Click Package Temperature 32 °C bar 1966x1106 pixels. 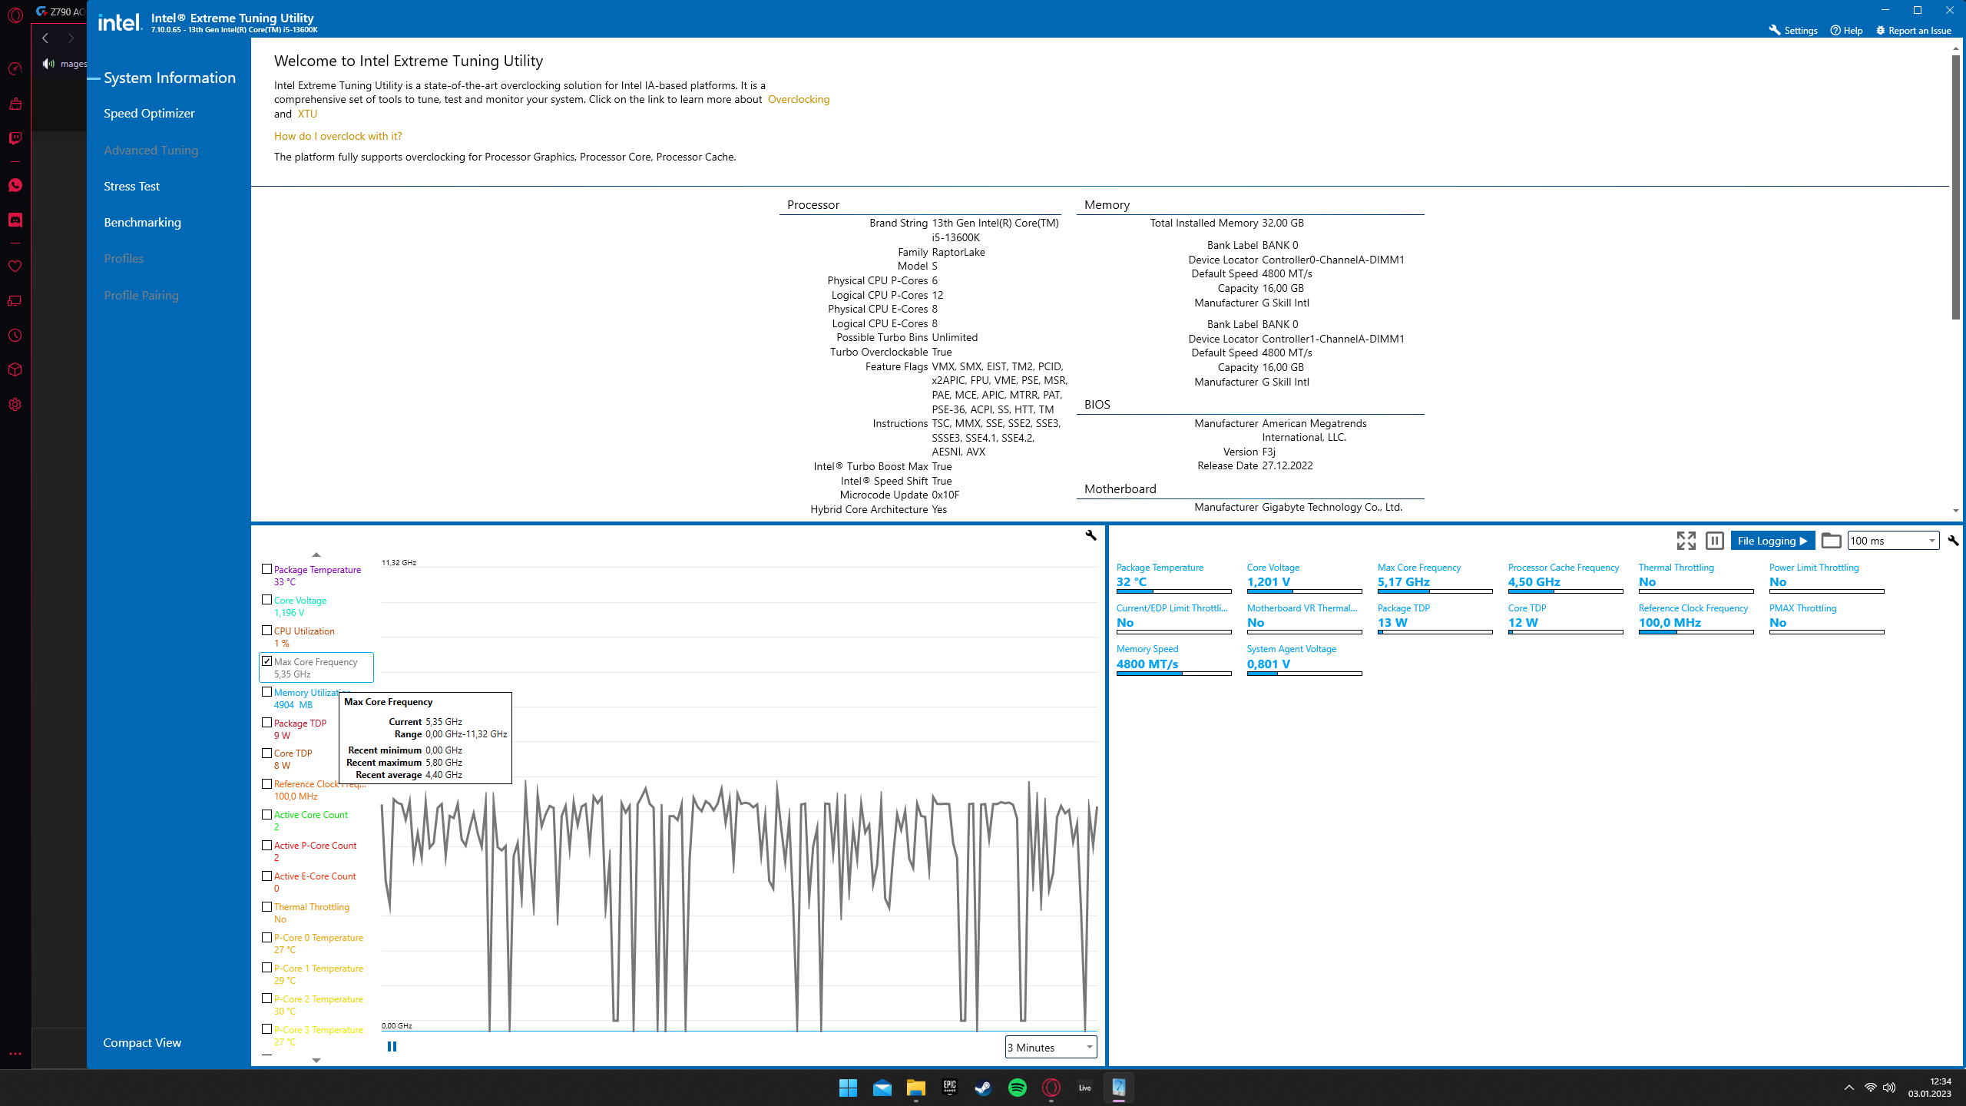(x=1173, y=591)
